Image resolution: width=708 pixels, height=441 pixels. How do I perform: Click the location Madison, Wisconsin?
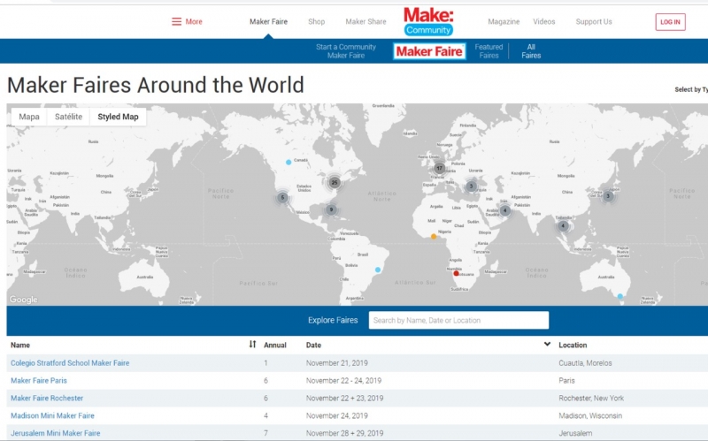coord(590,415)
